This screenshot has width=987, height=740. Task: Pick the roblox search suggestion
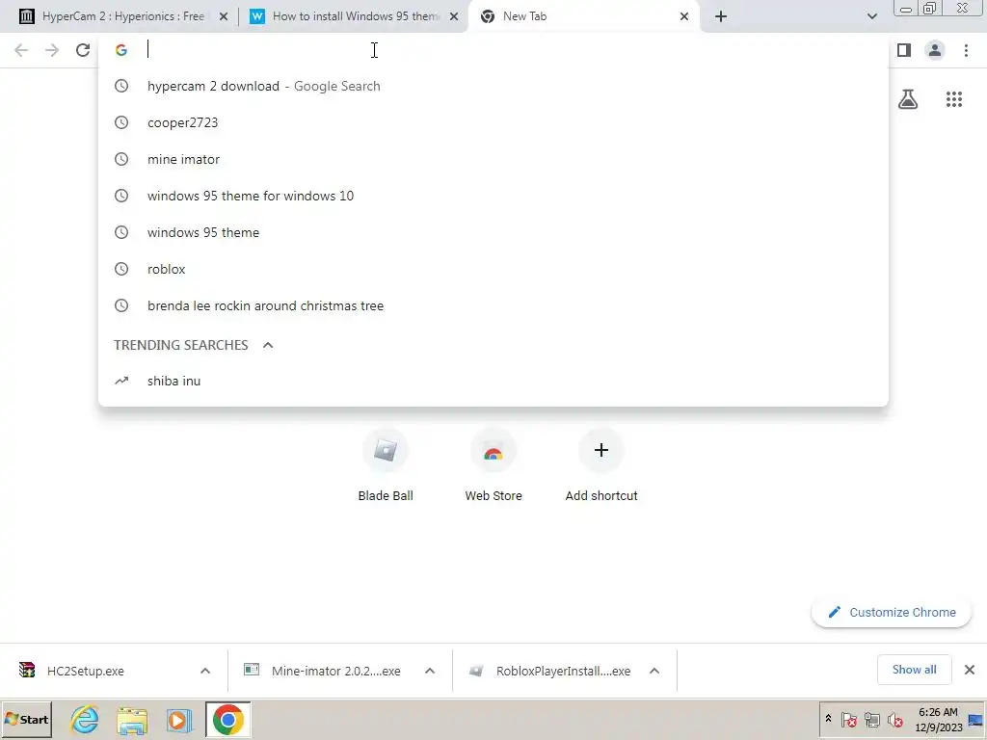pos(493,269)
